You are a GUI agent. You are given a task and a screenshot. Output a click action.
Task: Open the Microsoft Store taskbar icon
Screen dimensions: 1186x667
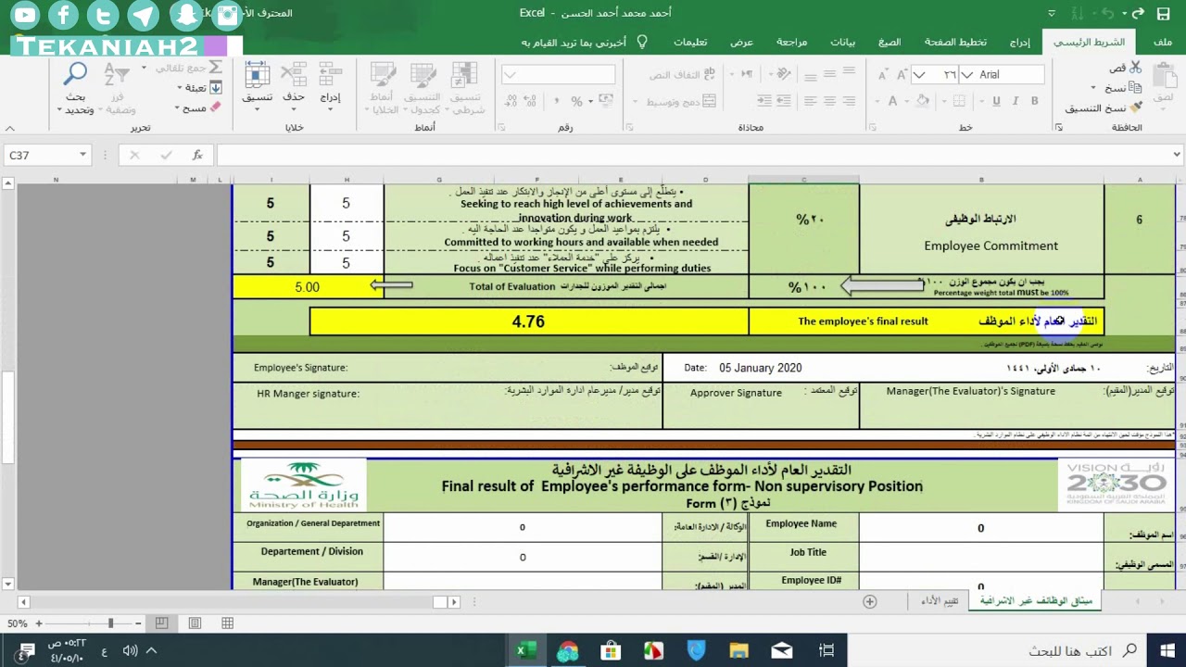pyautogui.click(x=611, y=651)
